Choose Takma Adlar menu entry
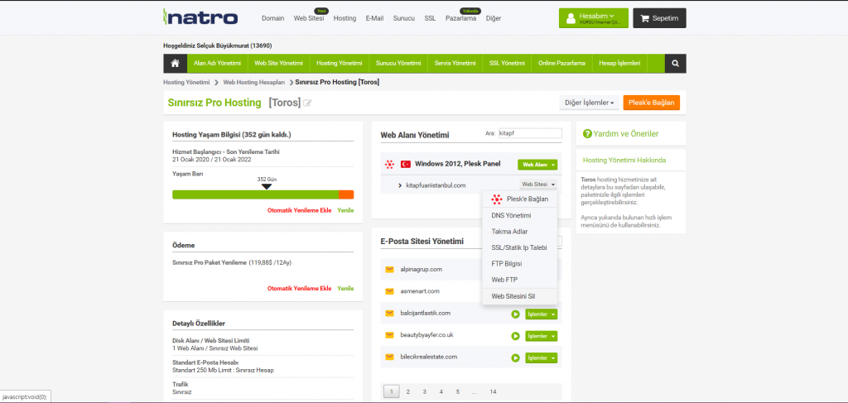848x403 pixels. (519, 232)
